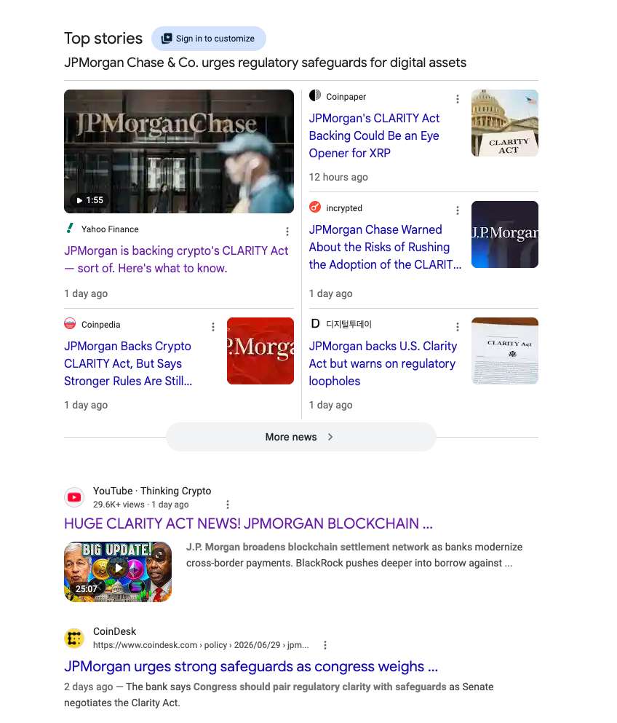Click the More news button

pyautogui.click(x=301, y=437)
